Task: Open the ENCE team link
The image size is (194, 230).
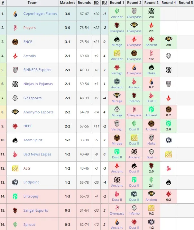Action: 28,42
